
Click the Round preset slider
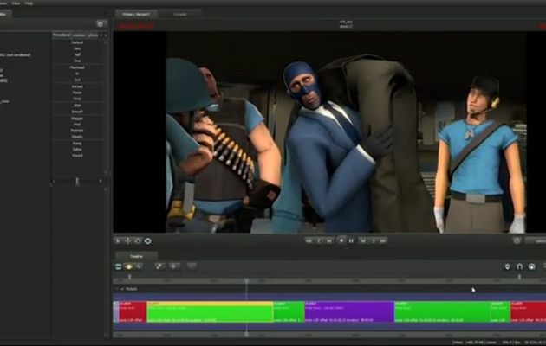coord(77,156)
